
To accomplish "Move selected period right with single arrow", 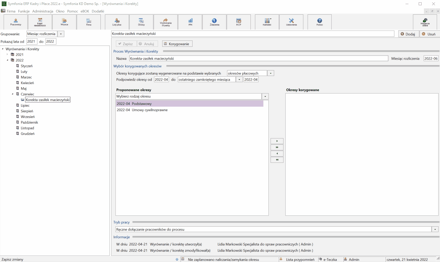I will 277,141.
